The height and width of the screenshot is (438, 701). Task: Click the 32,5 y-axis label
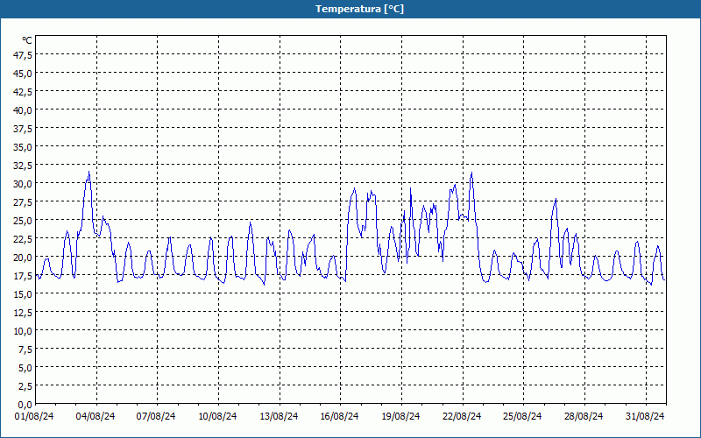[x=24, y=166]
